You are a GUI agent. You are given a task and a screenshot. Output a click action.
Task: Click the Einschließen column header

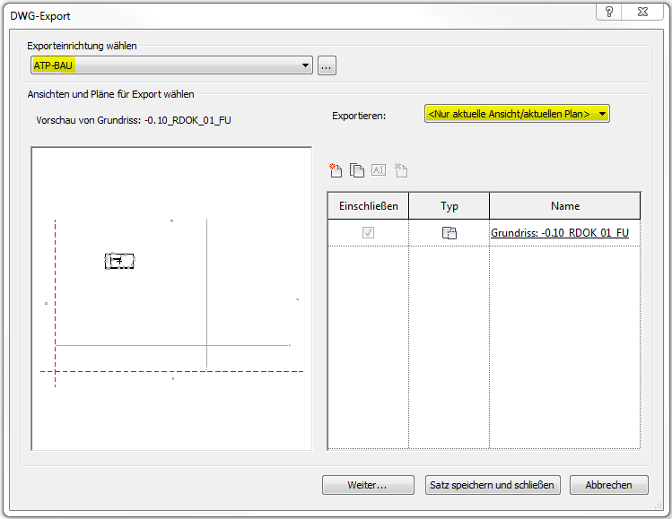[368, 206]
